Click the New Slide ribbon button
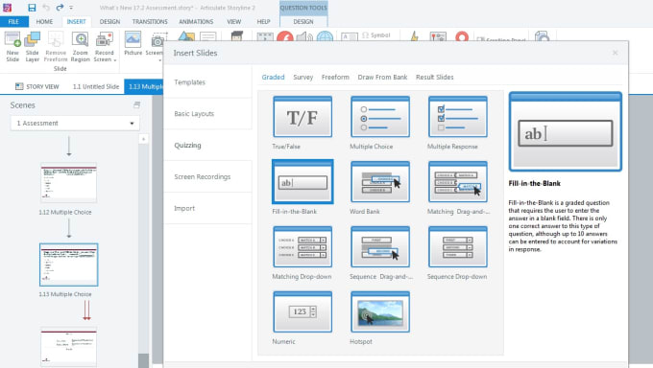The height and width of the screenshot is (368, 653). point(12,47)
